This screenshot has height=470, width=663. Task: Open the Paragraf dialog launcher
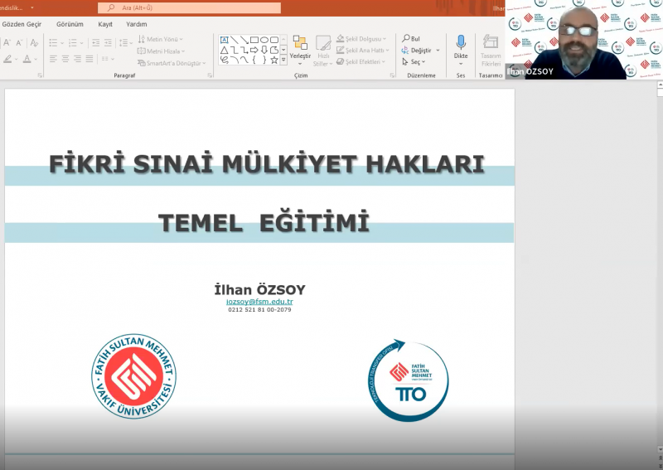pyautogui.click(x=210, y=75)
